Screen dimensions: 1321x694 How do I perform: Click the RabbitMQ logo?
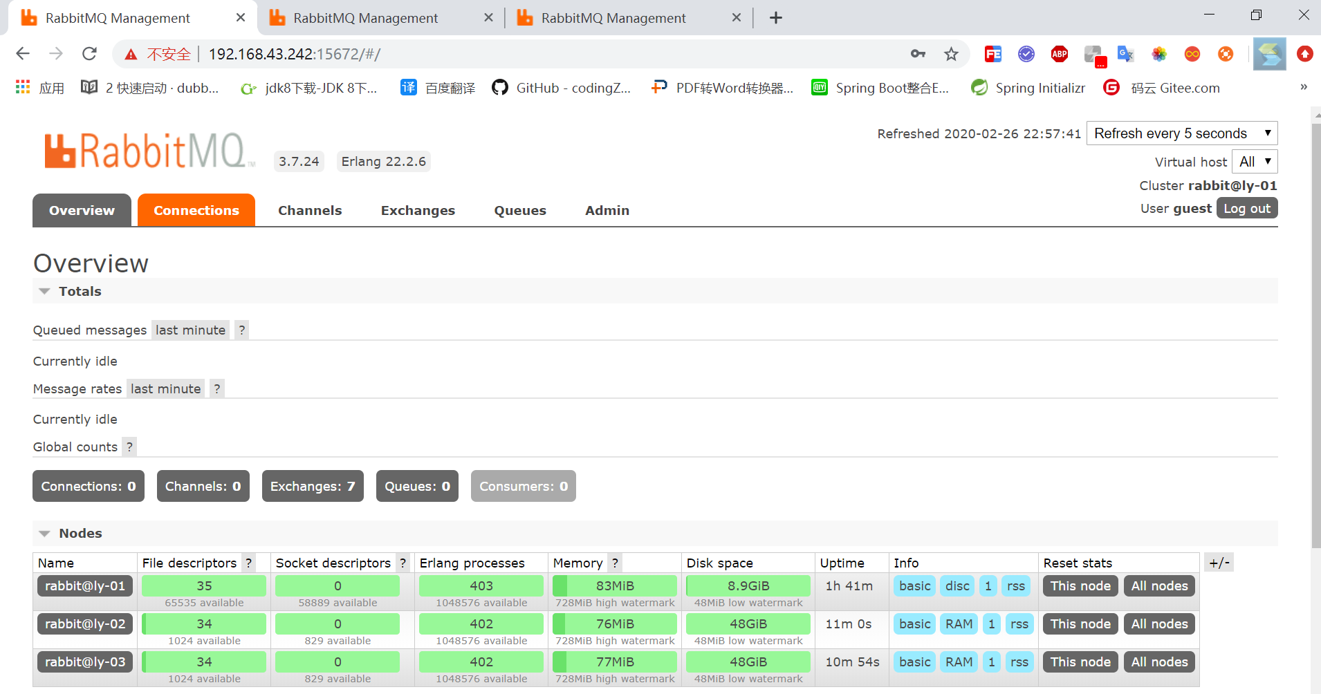point(149,151)
